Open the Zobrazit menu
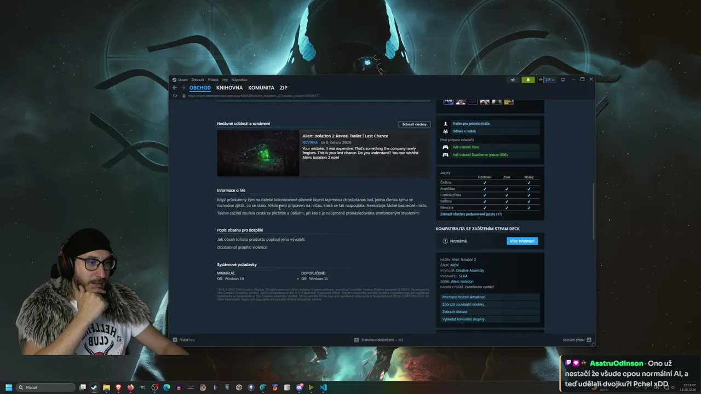Image resolution: width=701 pixels, height=394 pixels. 198,80
